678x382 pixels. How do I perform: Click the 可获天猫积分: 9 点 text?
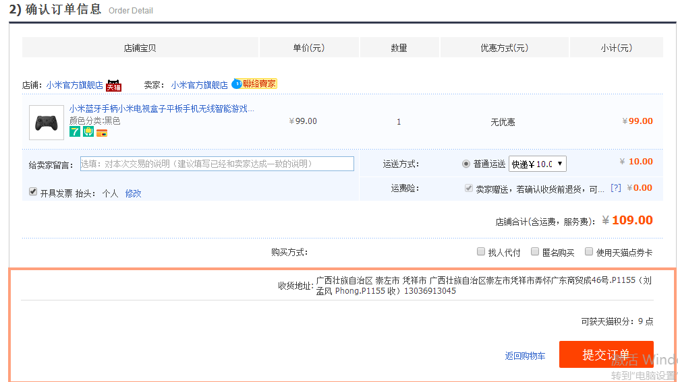(x=617, y=321)
